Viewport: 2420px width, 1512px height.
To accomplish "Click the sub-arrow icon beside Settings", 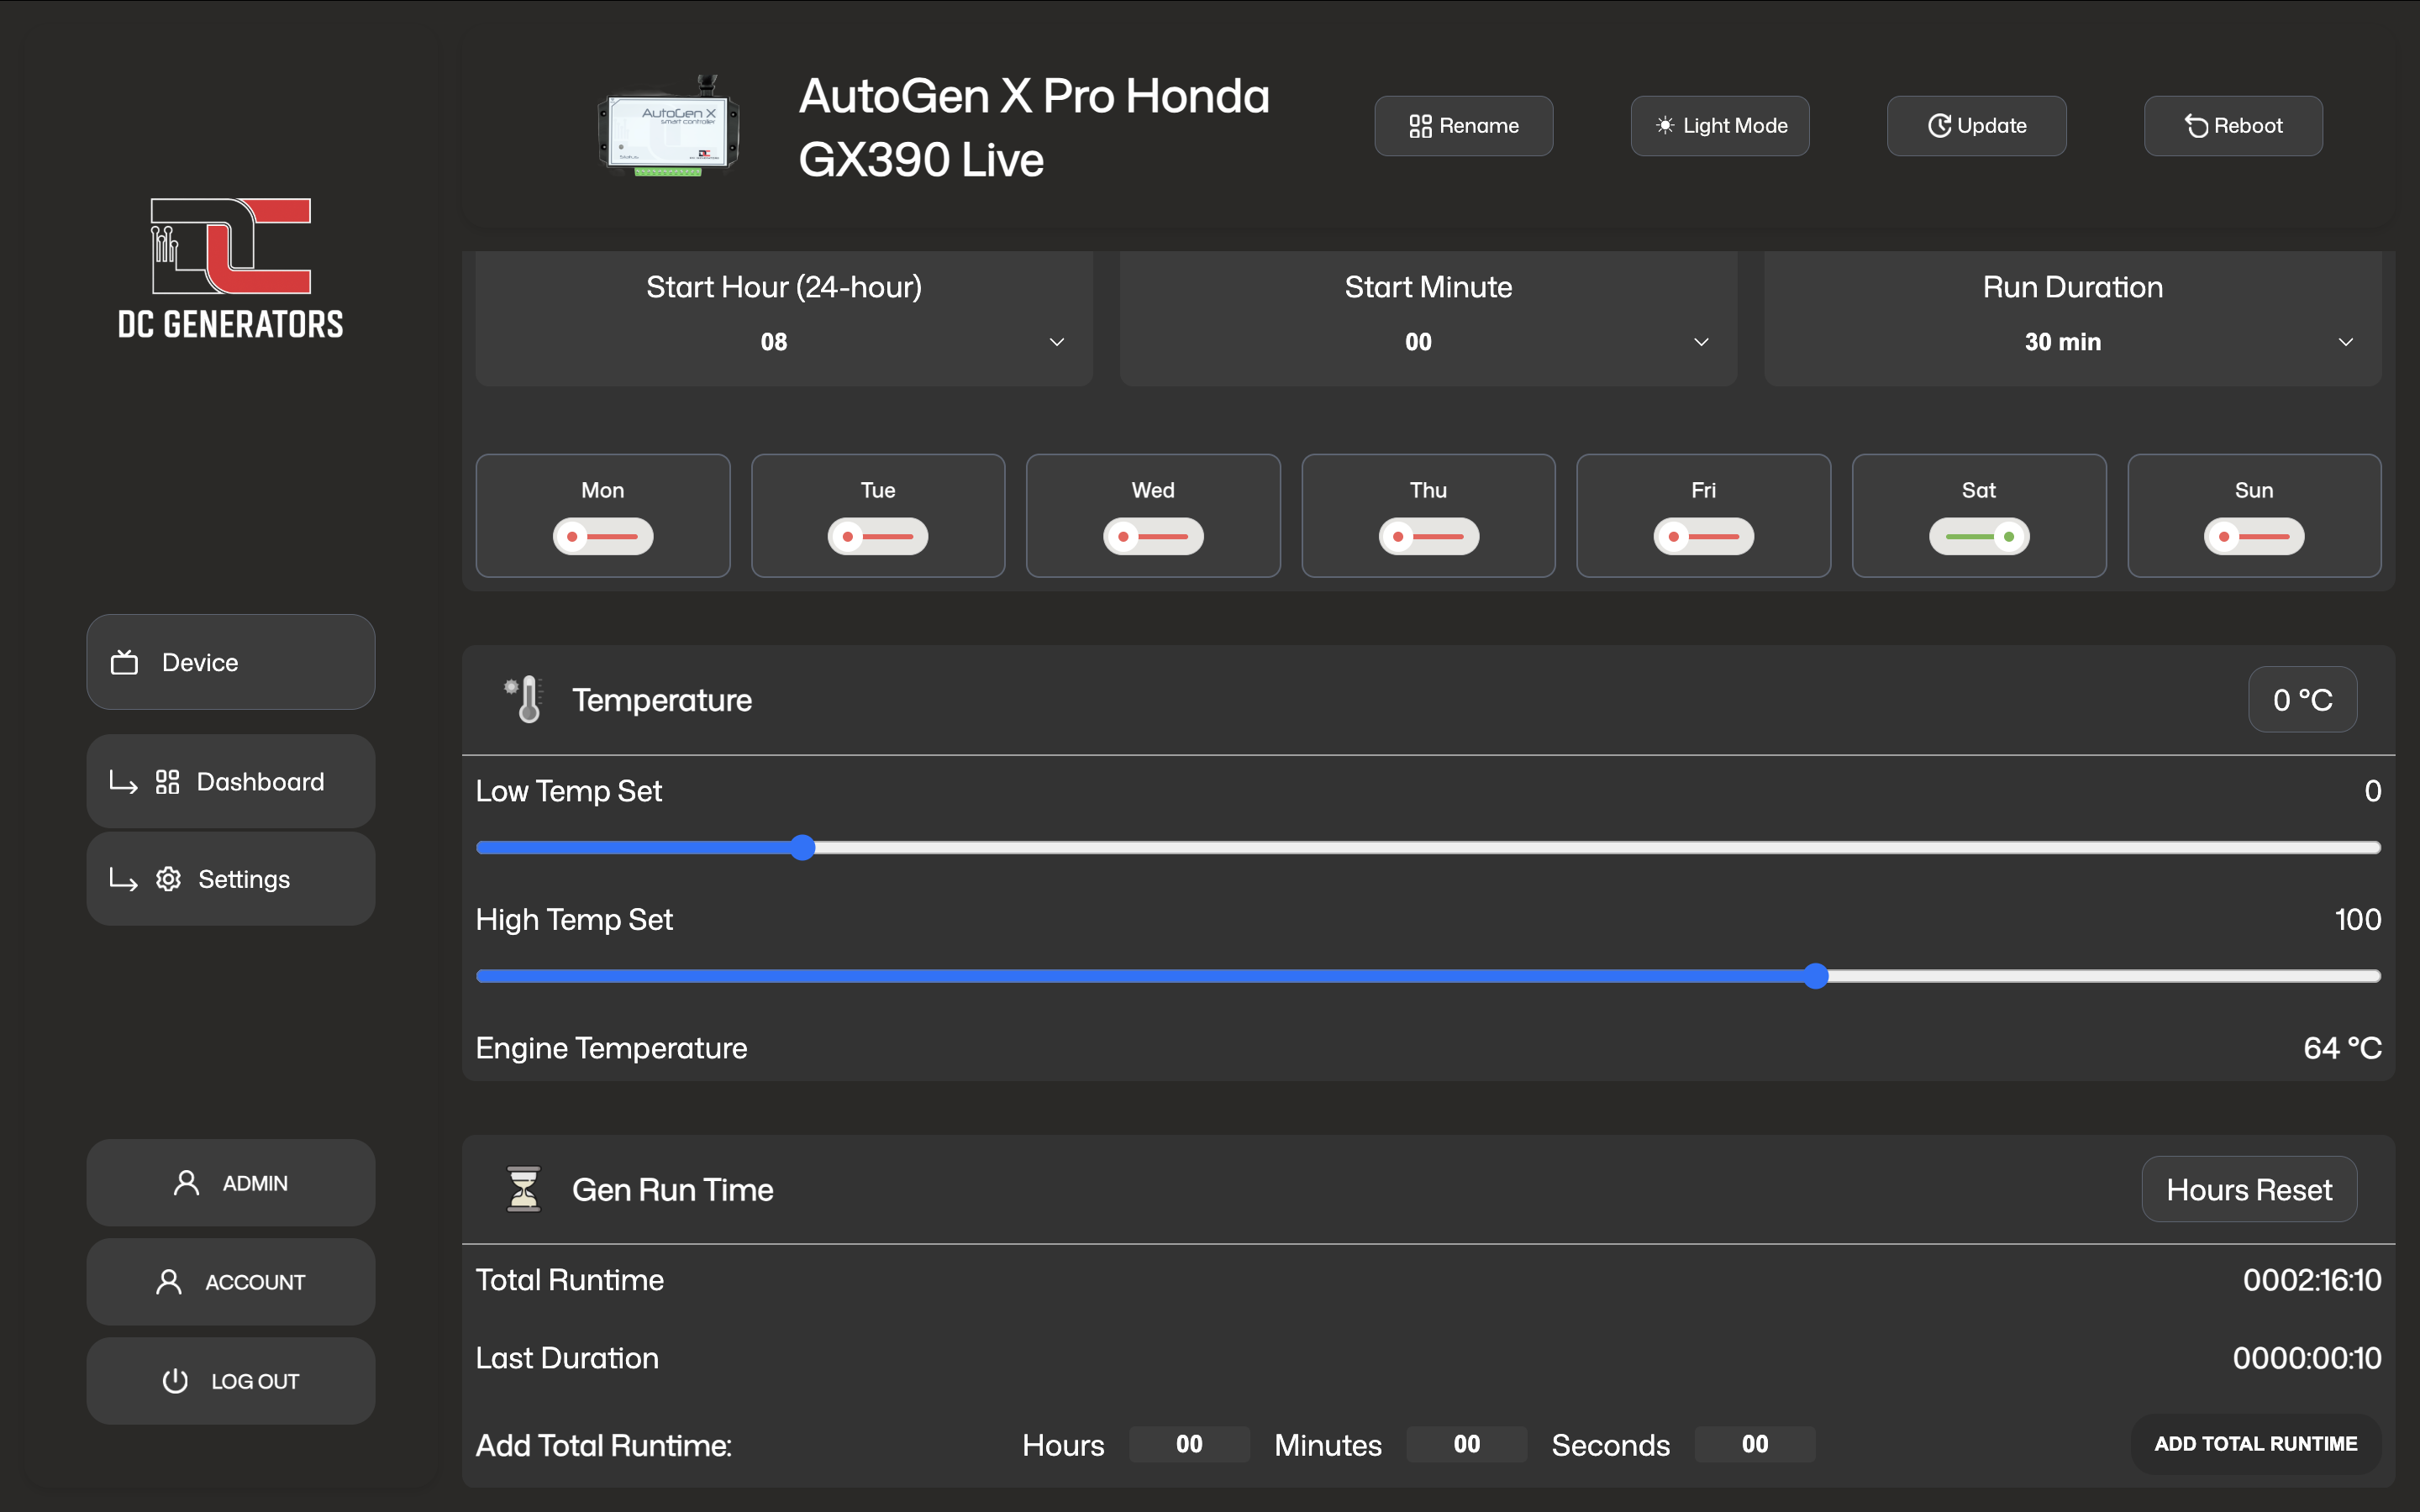I will pos(123,879).
